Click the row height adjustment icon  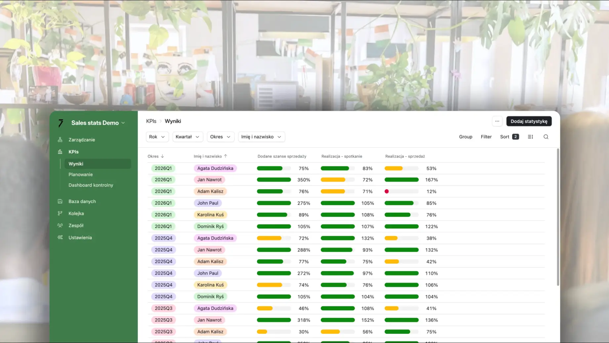click(x=530, y=137)
